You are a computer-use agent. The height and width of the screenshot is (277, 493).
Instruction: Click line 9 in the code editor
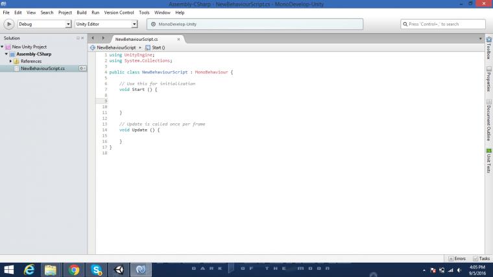[x=289, y=101]
